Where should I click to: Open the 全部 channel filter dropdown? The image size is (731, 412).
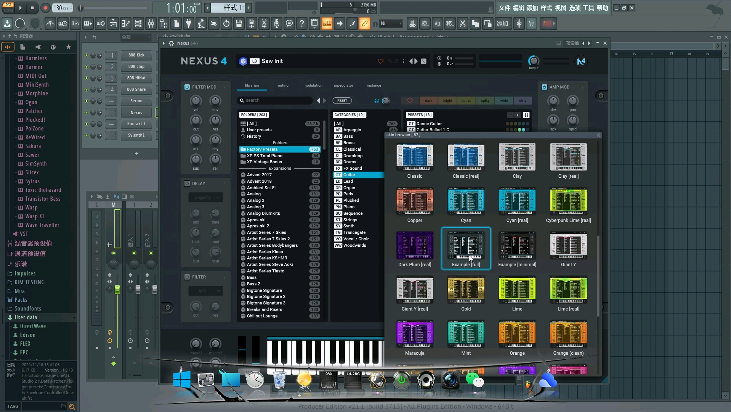[x=136, y=37]
